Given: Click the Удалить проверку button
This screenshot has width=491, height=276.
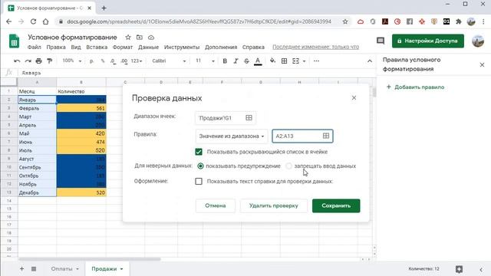Looking at the screenshot, I should [x=274, y=206].
